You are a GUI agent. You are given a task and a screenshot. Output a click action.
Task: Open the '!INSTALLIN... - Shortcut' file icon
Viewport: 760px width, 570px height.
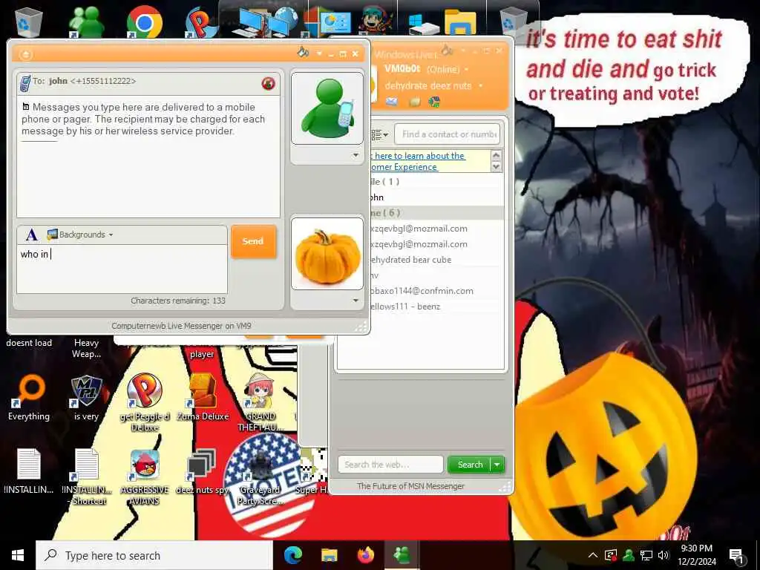[x=88, y=477]
